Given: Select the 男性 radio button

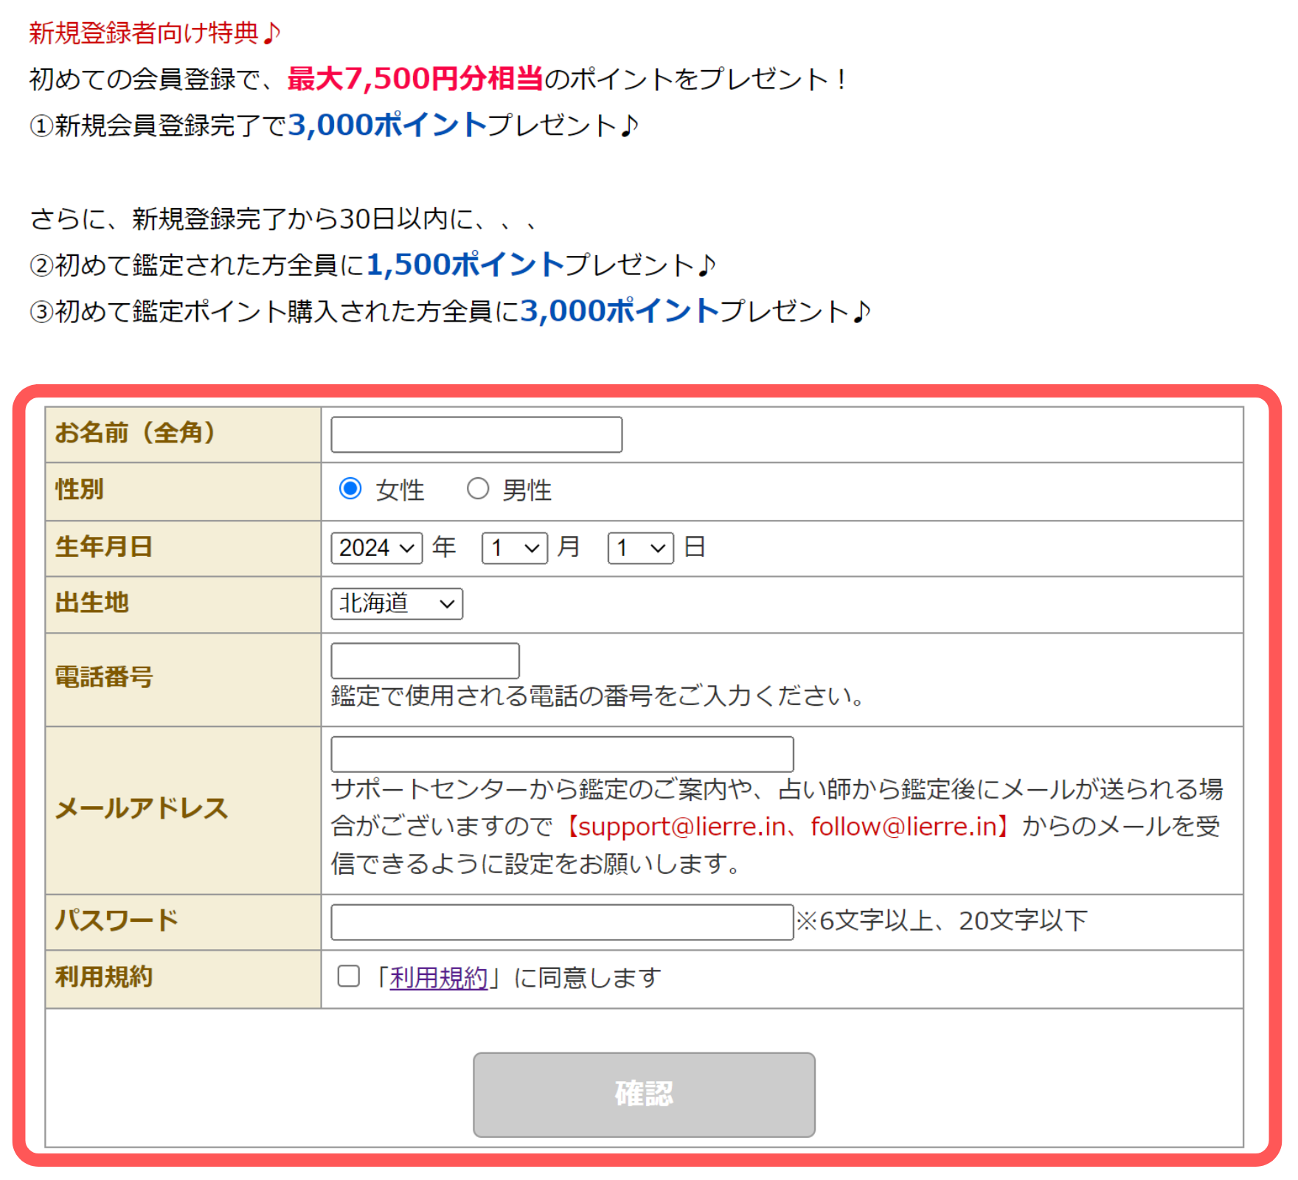Looking at the screenshot, I should point(478,488).
